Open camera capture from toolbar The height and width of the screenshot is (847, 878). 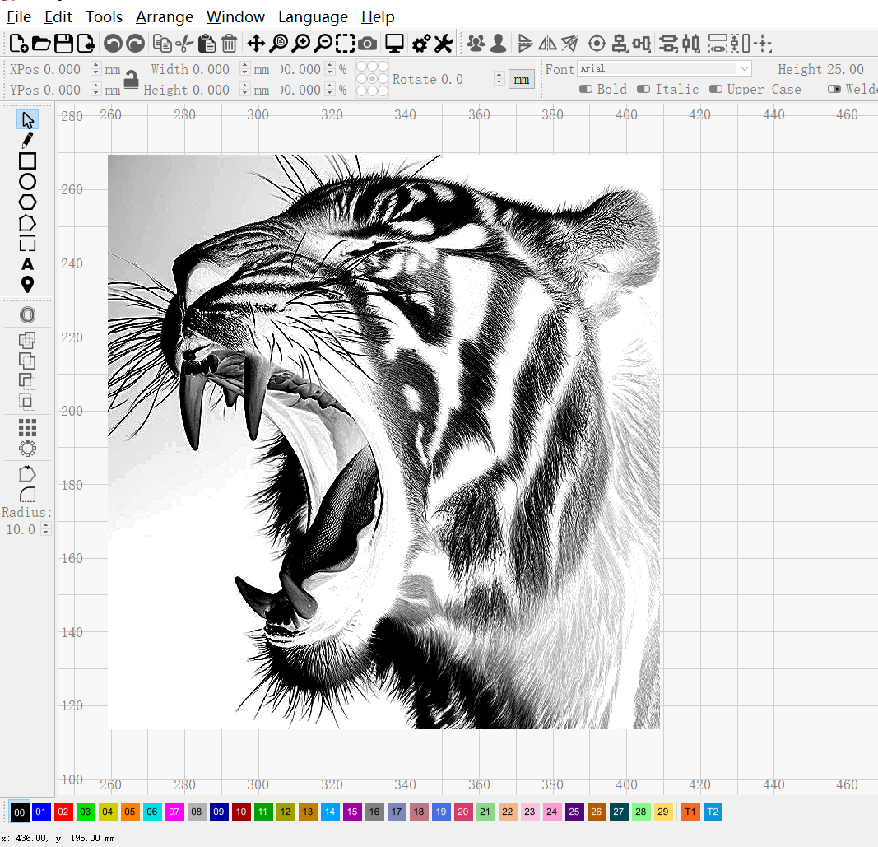(x=368, y=44)
